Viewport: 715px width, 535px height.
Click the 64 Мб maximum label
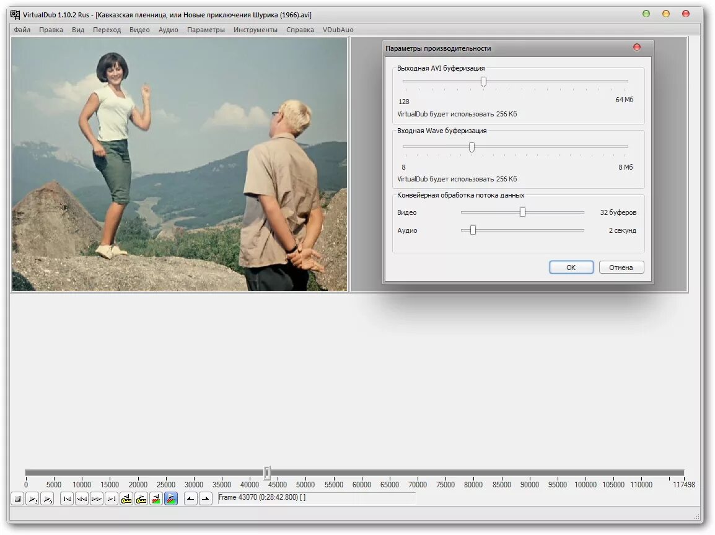pos(625,100)
